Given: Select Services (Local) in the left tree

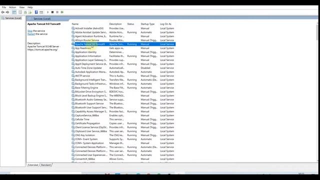Looking at the screenshot, I should coord(13,18).
